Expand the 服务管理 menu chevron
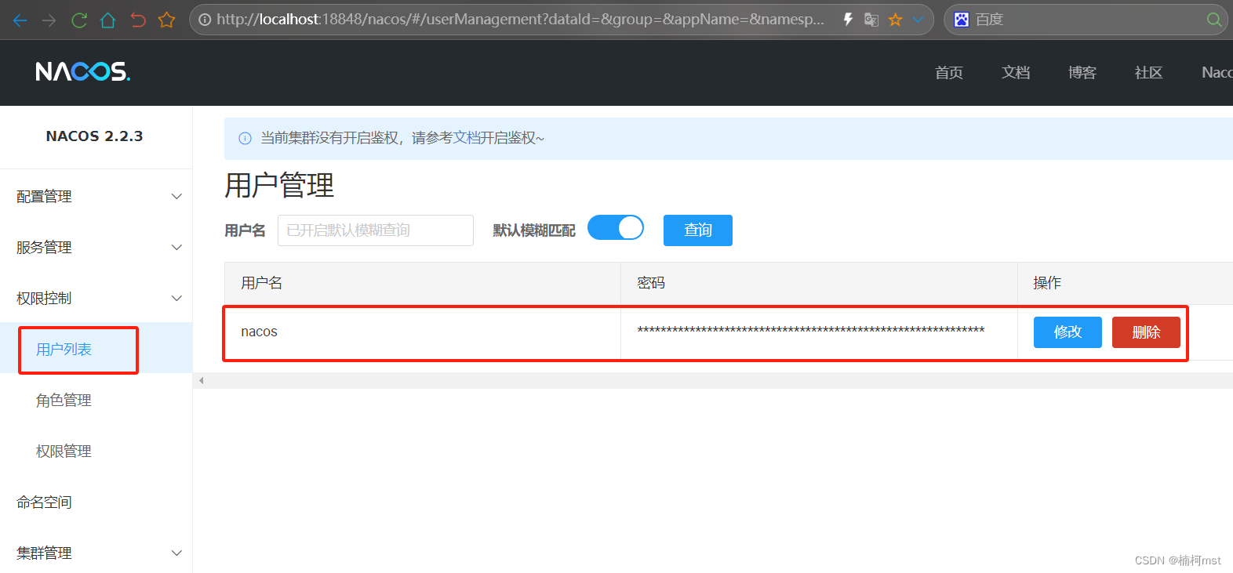Image resolution: width=1233 pixels, height=573 pixels. click(176, 248)
